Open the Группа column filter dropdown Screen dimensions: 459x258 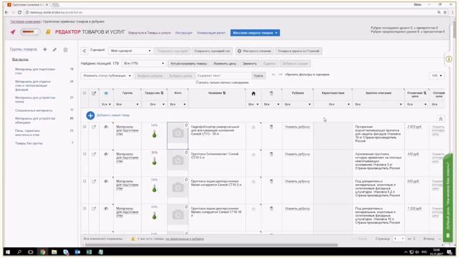[x=127, y=105]
